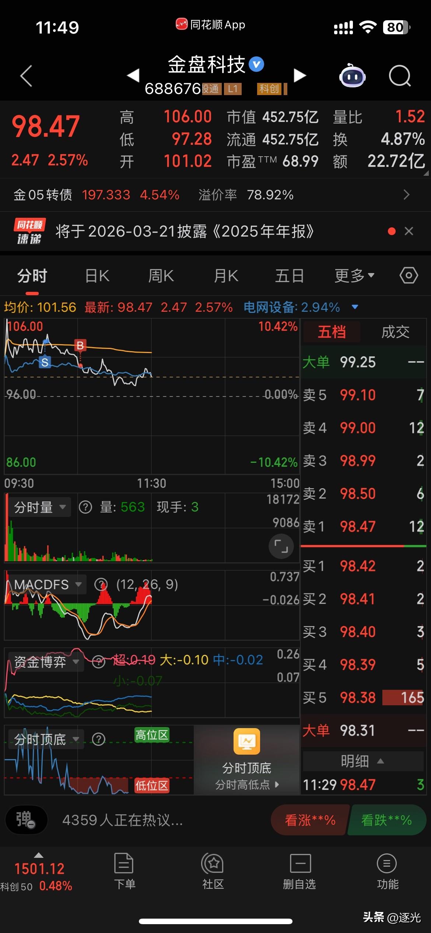Tap 大单 98.31 row

point(364,730)
